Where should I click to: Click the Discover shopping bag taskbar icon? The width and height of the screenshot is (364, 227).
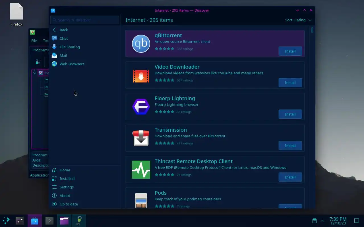click(x=35, y=221)
